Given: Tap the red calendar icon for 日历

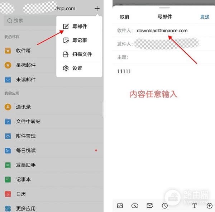Looking at the screenshot, I should tap(8, 194).
